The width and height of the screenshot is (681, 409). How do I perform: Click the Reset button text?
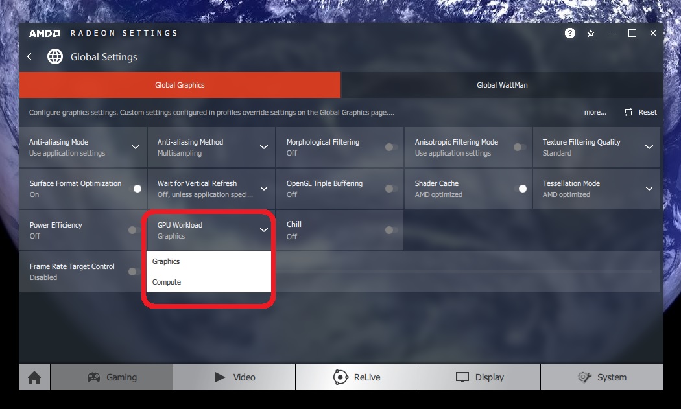(647, 112)
